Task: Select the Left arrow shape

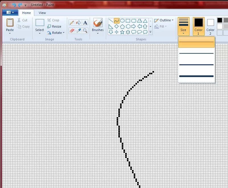Action: (139, 26)
